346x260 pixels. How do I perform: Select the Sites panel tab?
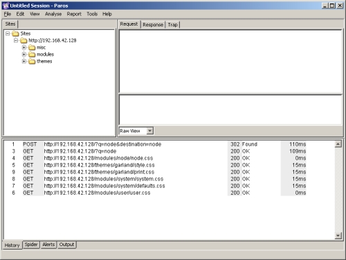tap(10, 24)
